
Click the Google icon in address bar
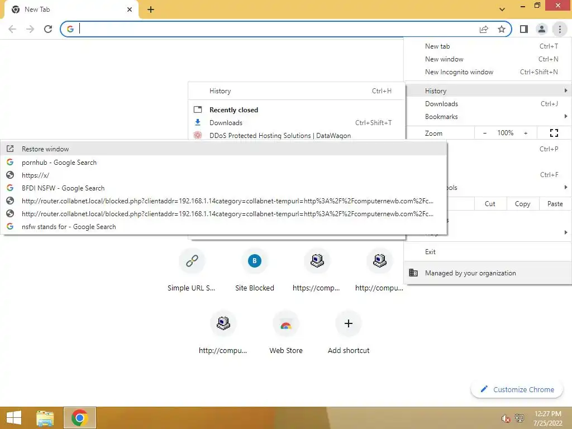click(x=70, y=29)
